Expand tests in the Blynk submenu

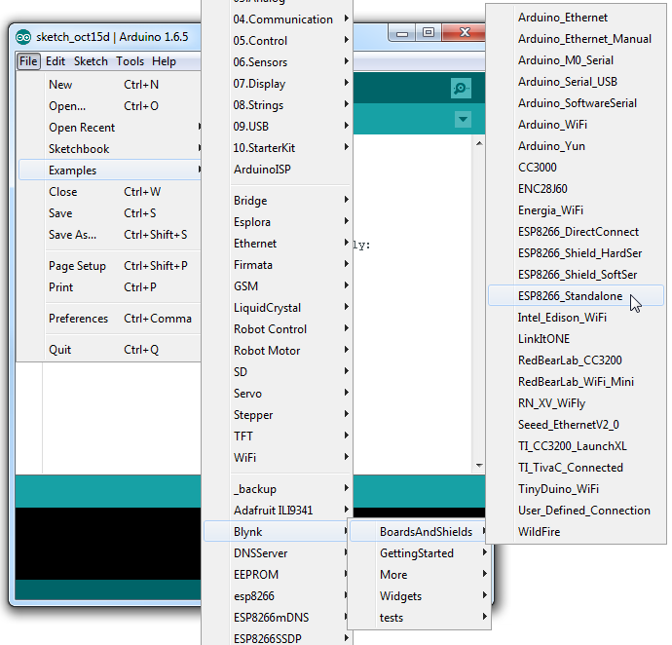419,618
